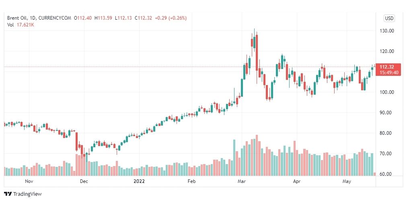Select the Apr time axis marker
This screenshot has width=407, height=201.
tap(297, 181)
